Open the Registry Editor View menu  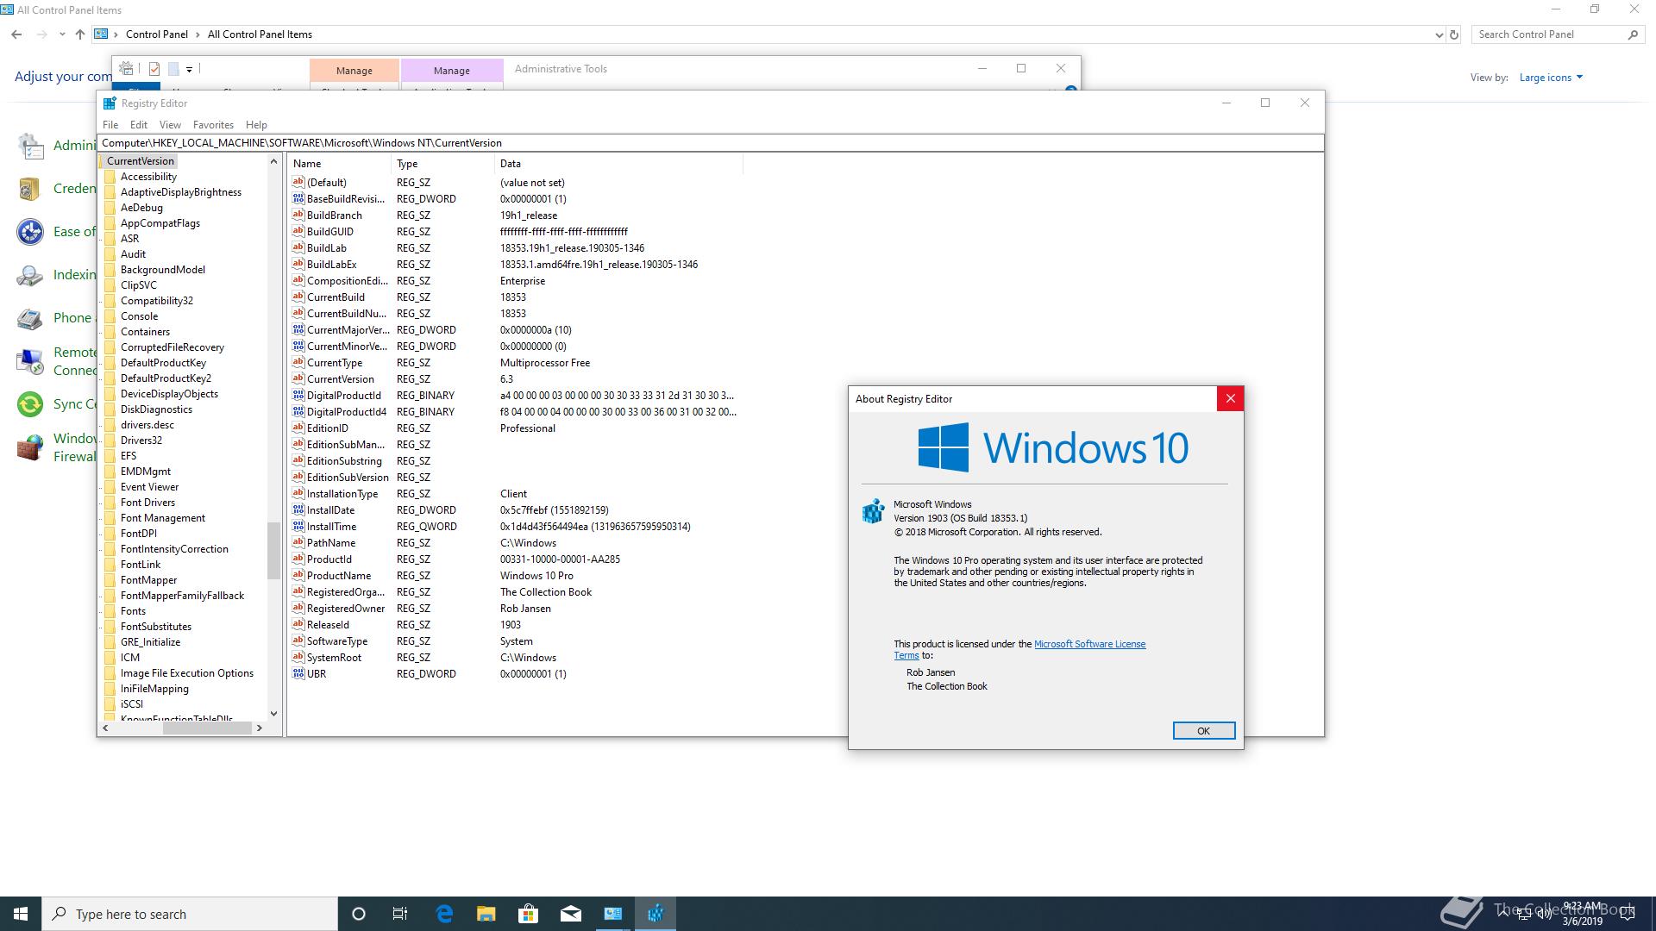coord(170,125)
